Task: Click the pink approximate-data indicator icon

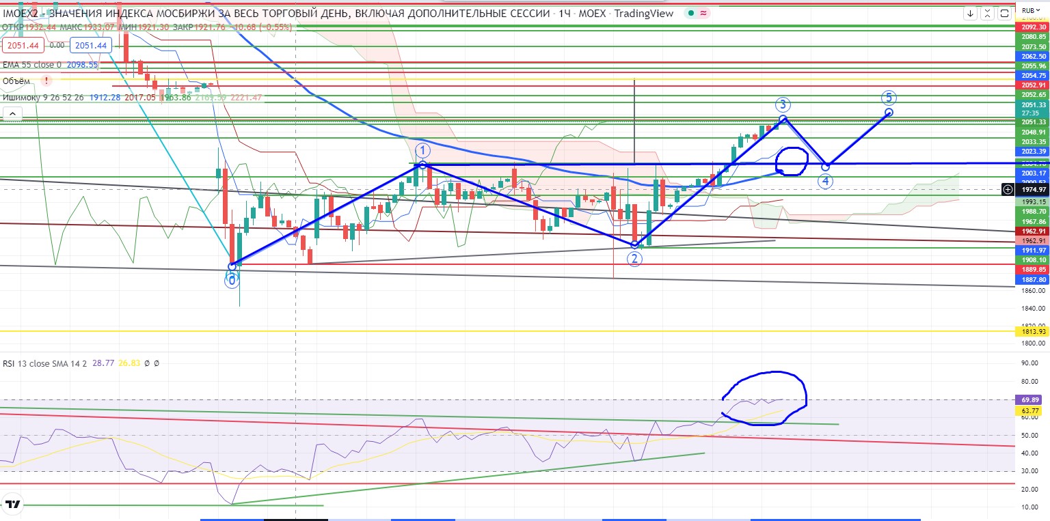Action: click(704, 13)
